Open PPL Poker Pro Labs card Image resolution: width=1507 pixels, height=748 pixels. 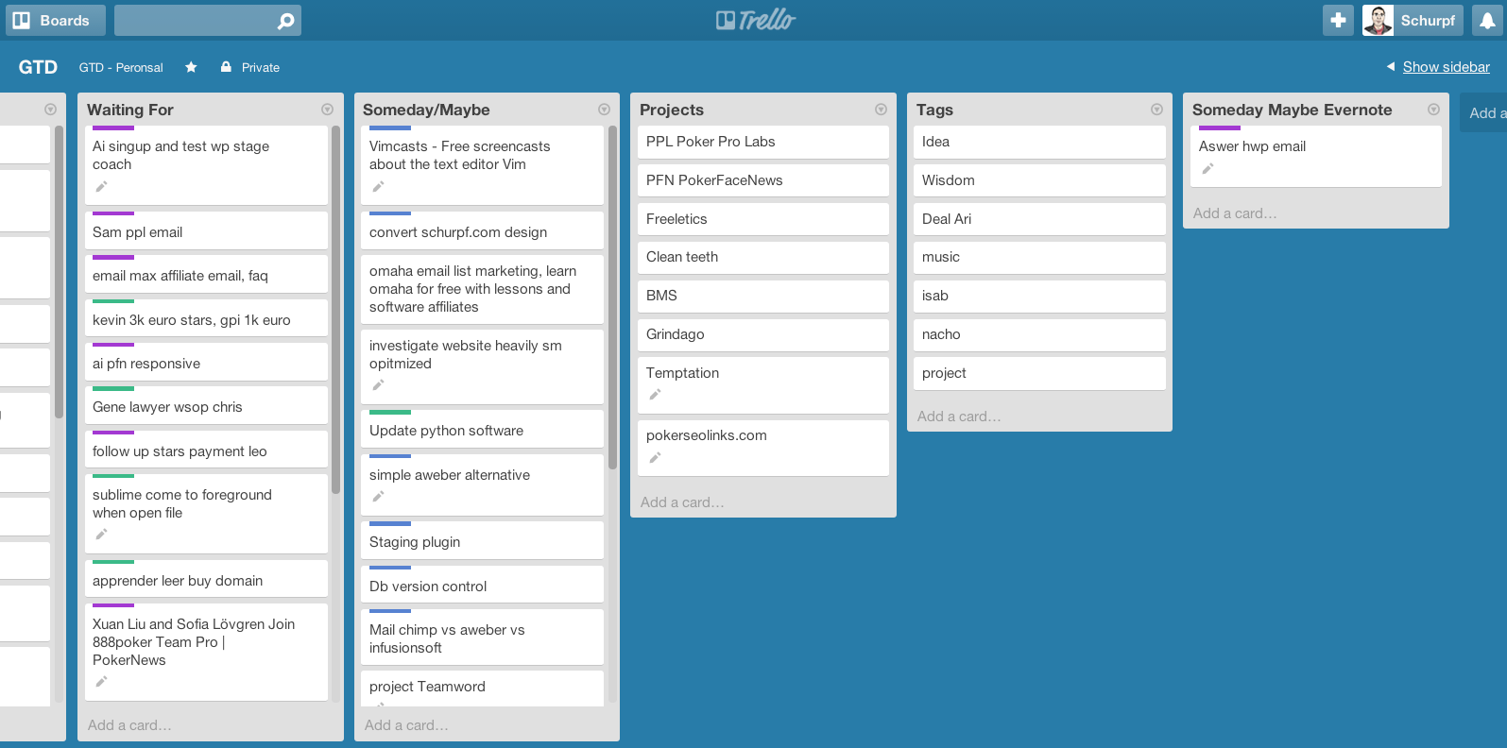click(763, 142)
